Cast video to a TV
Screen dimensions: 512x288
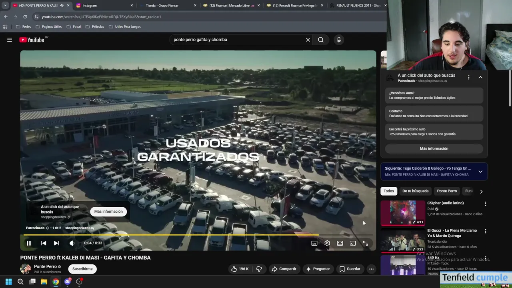pyautogui.click(x=353, y=243)
